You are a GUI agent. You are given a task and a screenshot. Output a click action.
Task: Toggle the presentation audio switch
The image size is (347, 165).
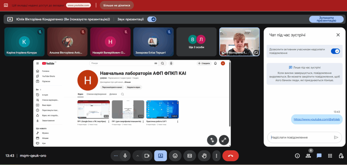(152, 19)
